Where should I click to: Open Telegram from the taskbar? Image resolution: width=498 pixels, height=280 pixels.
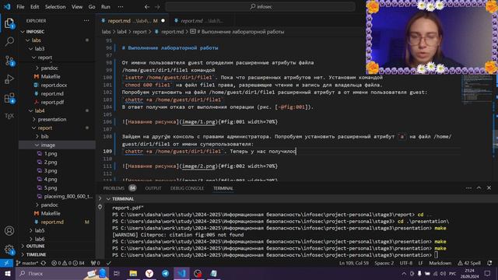(166, 273)
